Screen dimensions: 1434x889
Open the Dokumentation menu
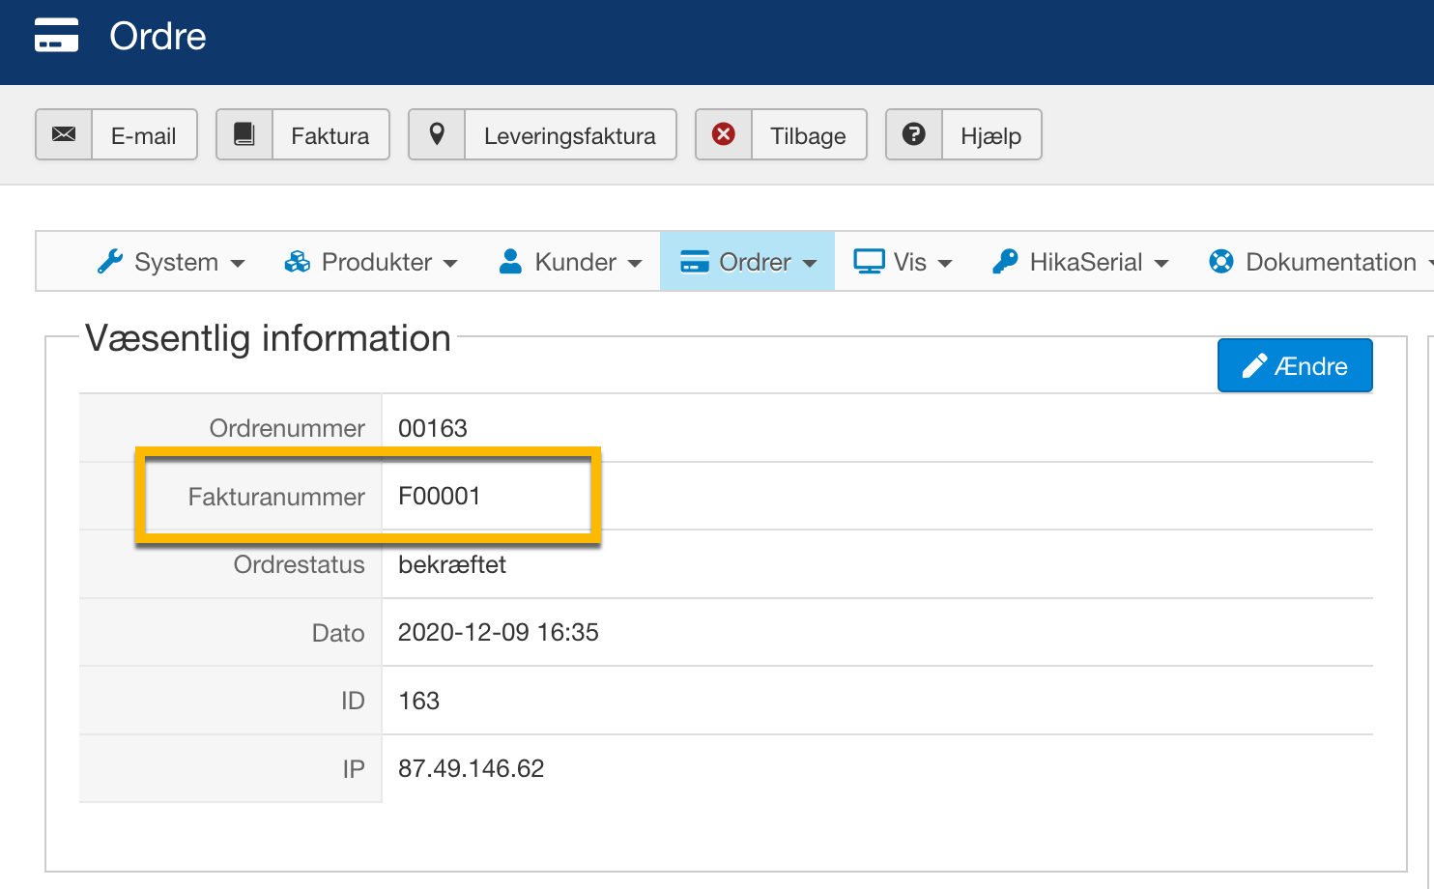(x=1321, y=262)
